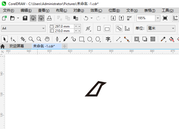Open the Redo history dropdown arrow
The width and height of the screenshot is (179, 129).
click(x=104, y=18)
